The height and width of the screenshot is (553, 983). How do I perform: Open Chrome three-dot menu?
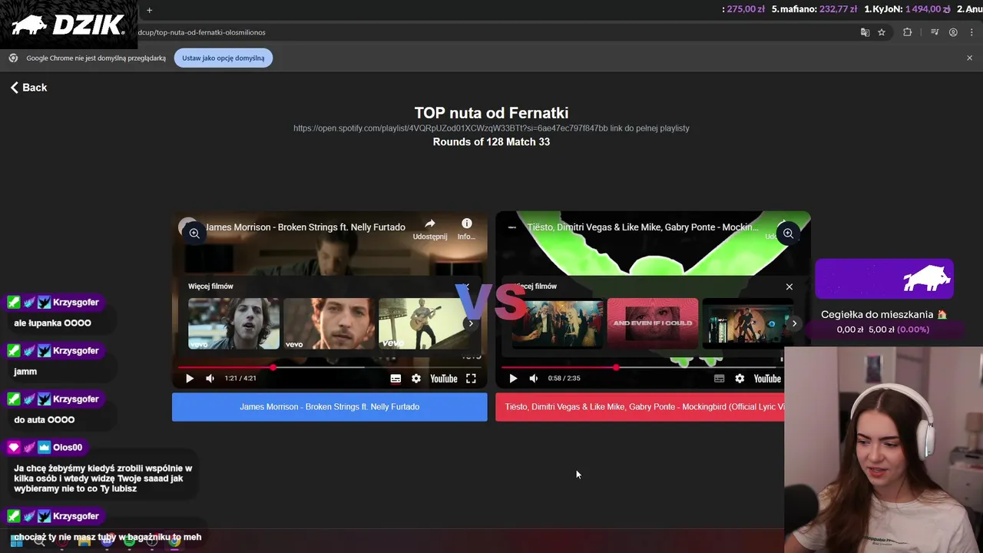tap(971, 32)
